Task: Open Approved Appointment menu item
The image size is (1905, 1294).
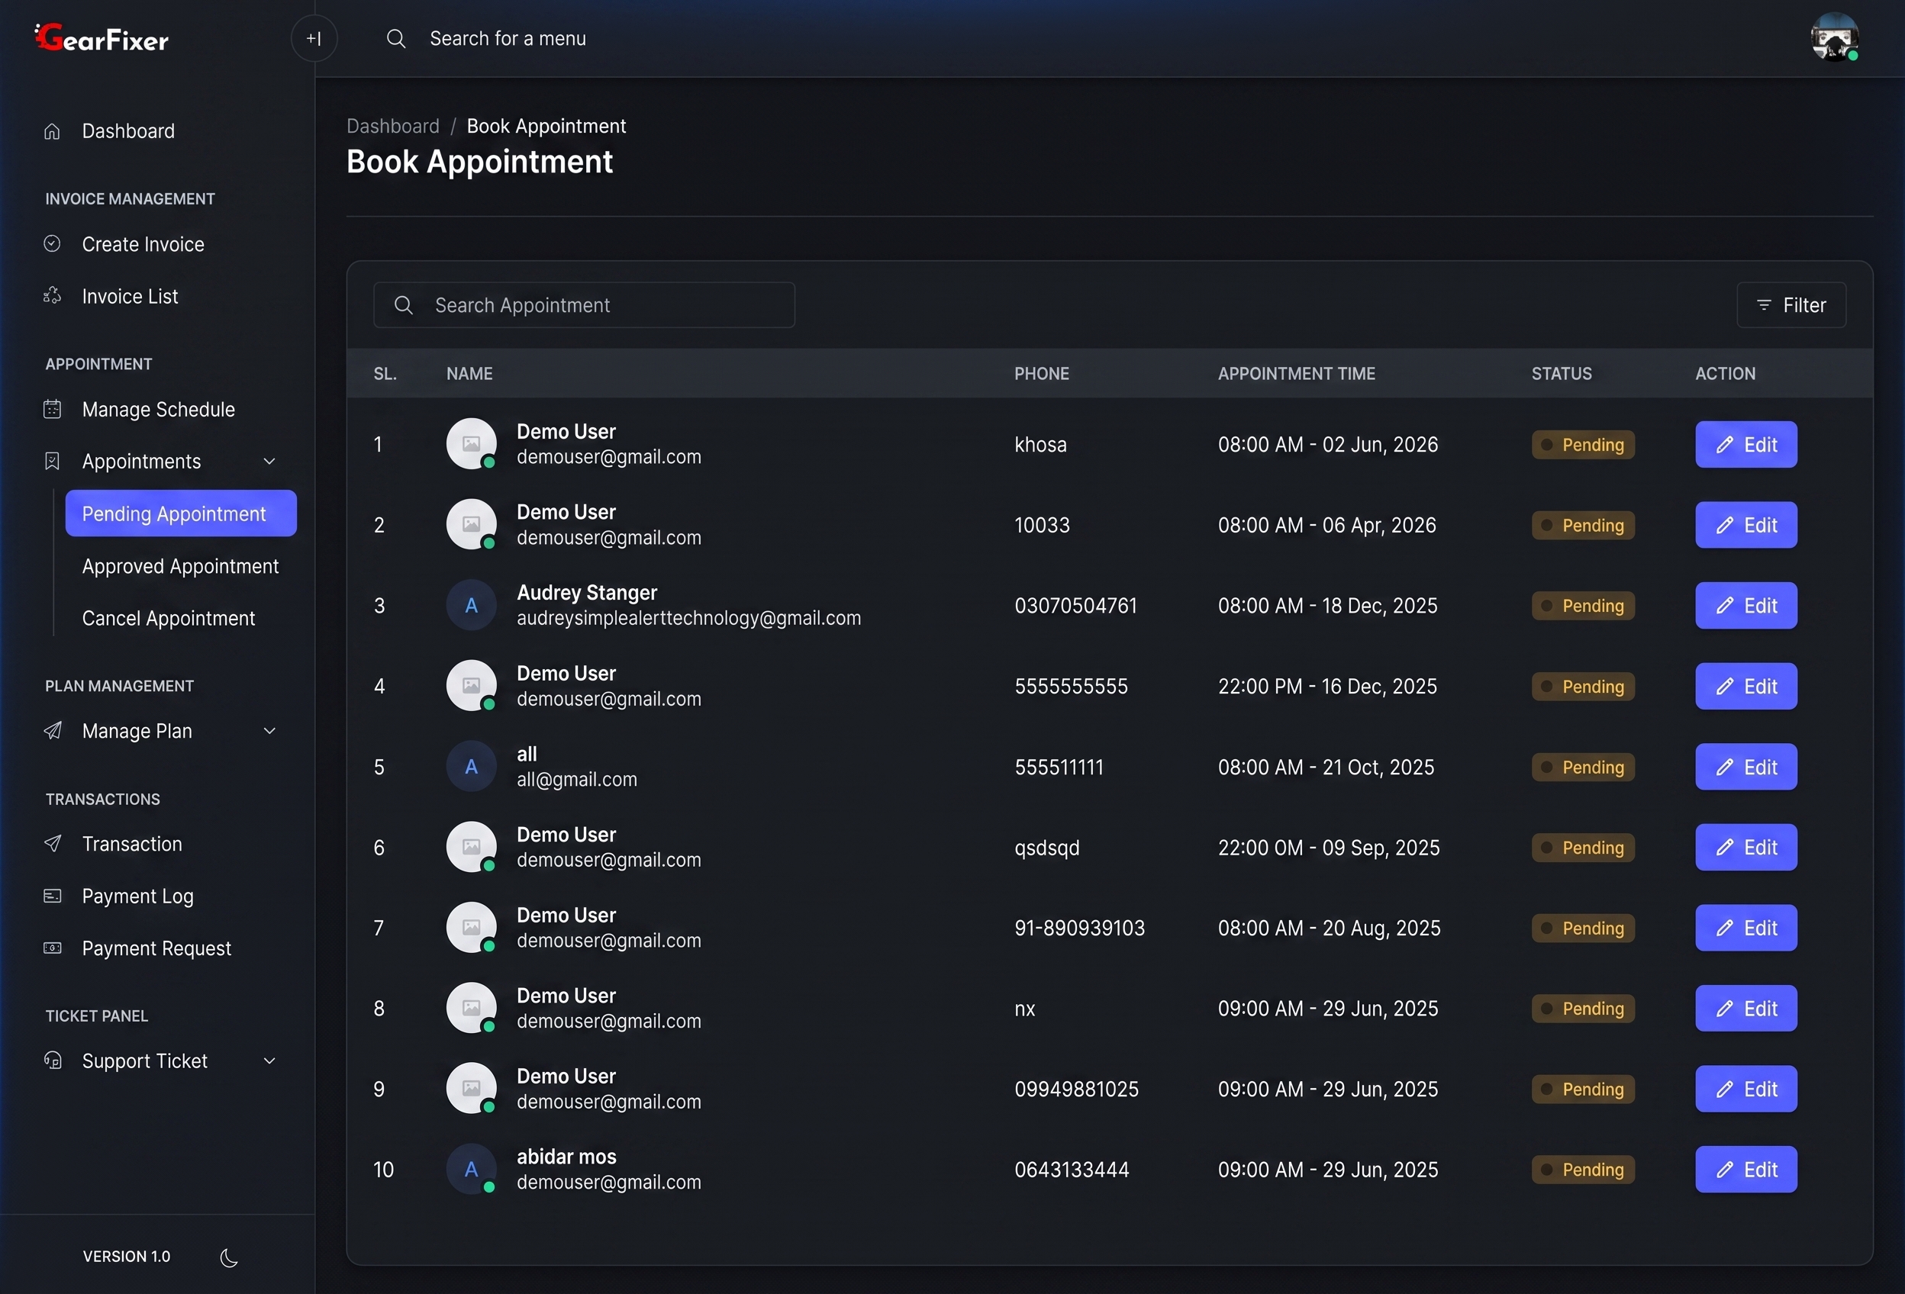Action: point(180,566)
